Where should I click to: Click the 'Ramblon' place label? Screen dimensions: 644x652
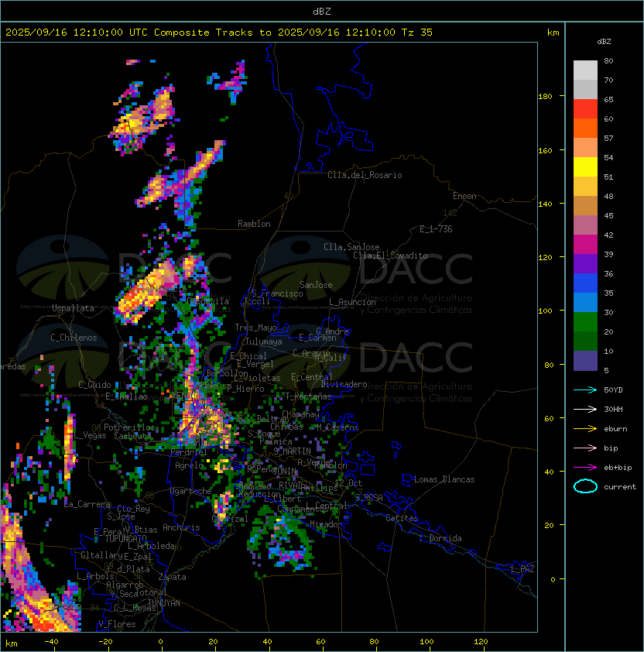(254, 224)
